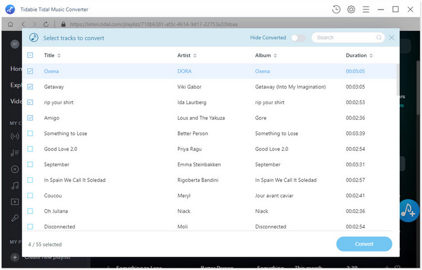Image resolution: width=422 pixels, height=270 pixels.
Task: Uncheck the rip your shirt checkbox
Action: click(30, 102)
